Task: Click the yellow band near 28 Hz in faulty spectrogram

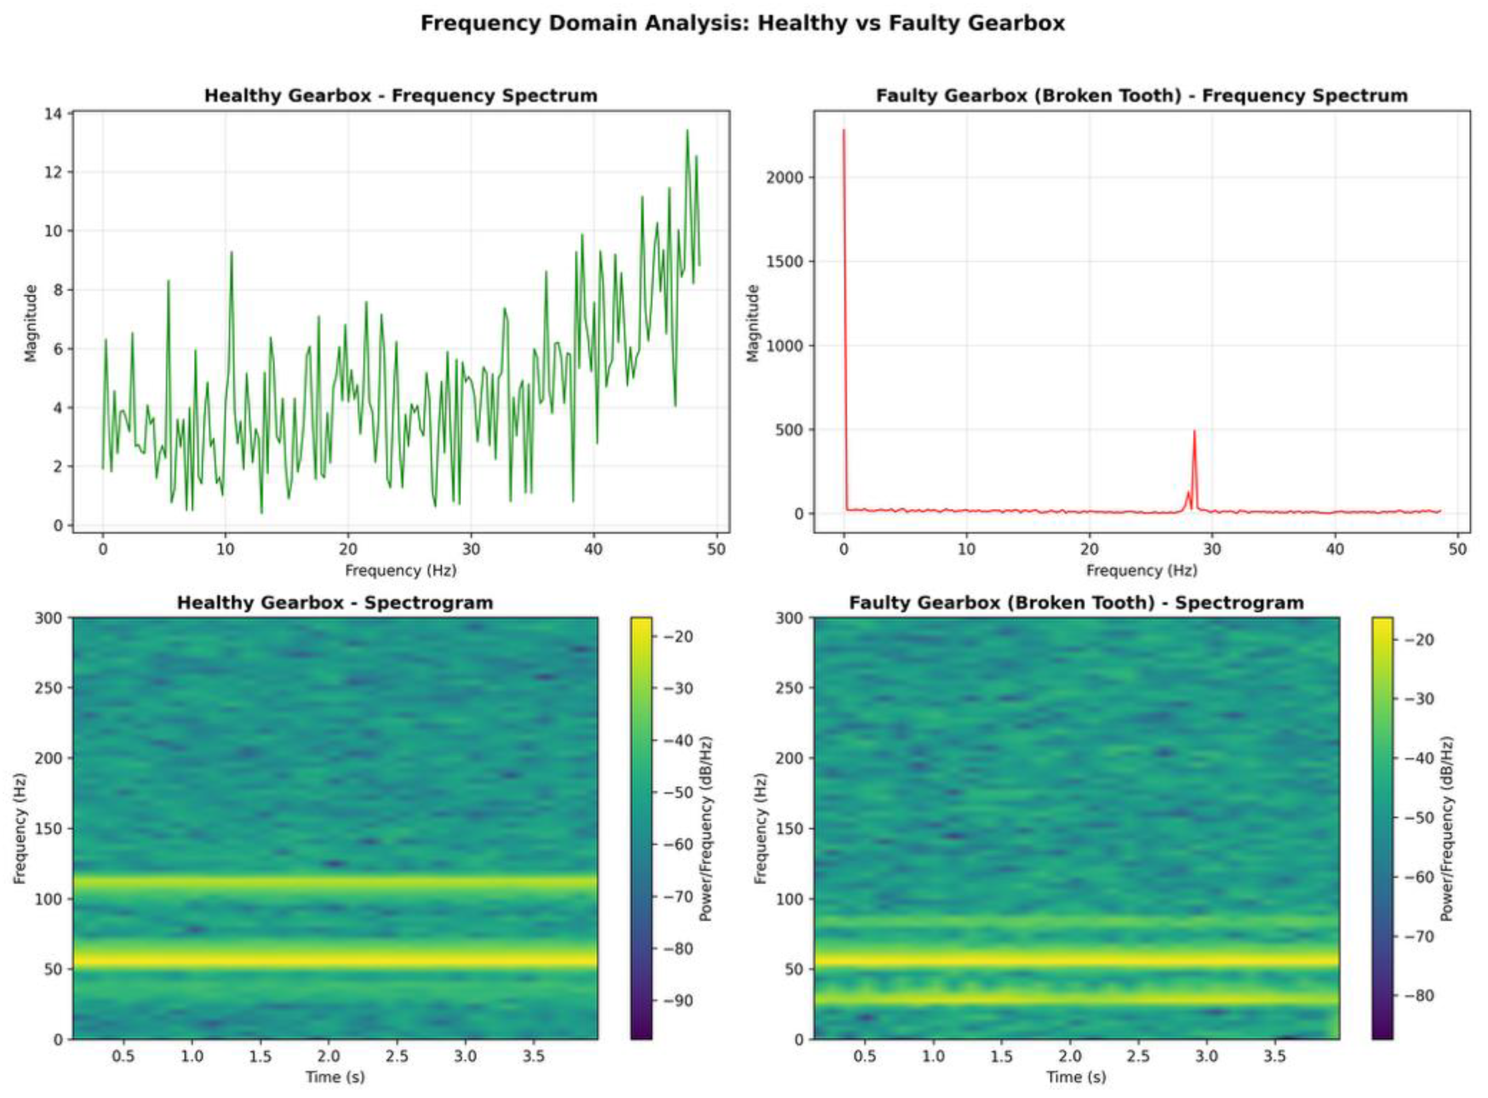Action: click(x=1076, y=998)
